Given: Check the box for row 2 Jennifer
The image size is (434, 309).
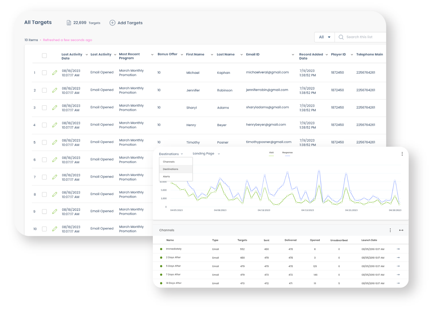Looking at the screenshot, I should 44,90.
